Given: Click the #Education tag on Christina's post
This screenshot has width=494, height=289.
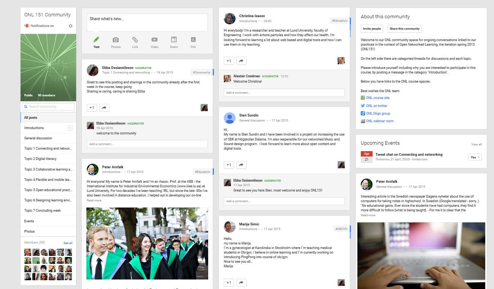Looking at the screenshot, I should [339, 21].
